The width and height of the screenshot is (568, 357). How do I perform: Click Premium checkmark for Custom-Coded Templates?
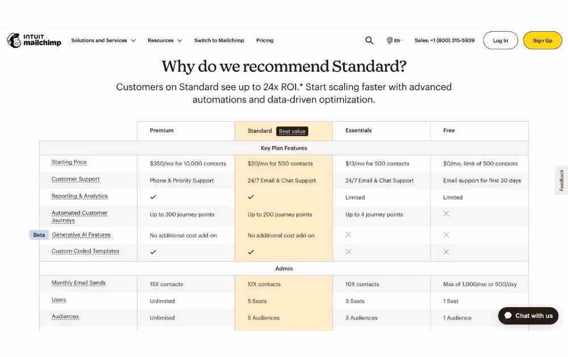pyautogui.click(x=153, y=252)
